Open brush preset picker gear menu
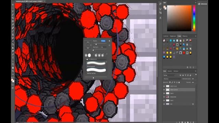 [109, 41]
